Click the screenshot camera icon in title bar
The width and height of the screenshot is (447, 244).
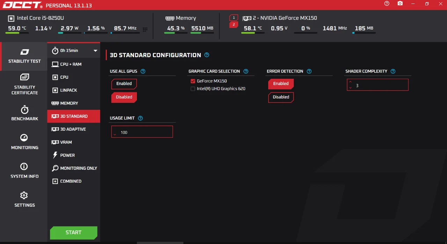coord(400,3)
